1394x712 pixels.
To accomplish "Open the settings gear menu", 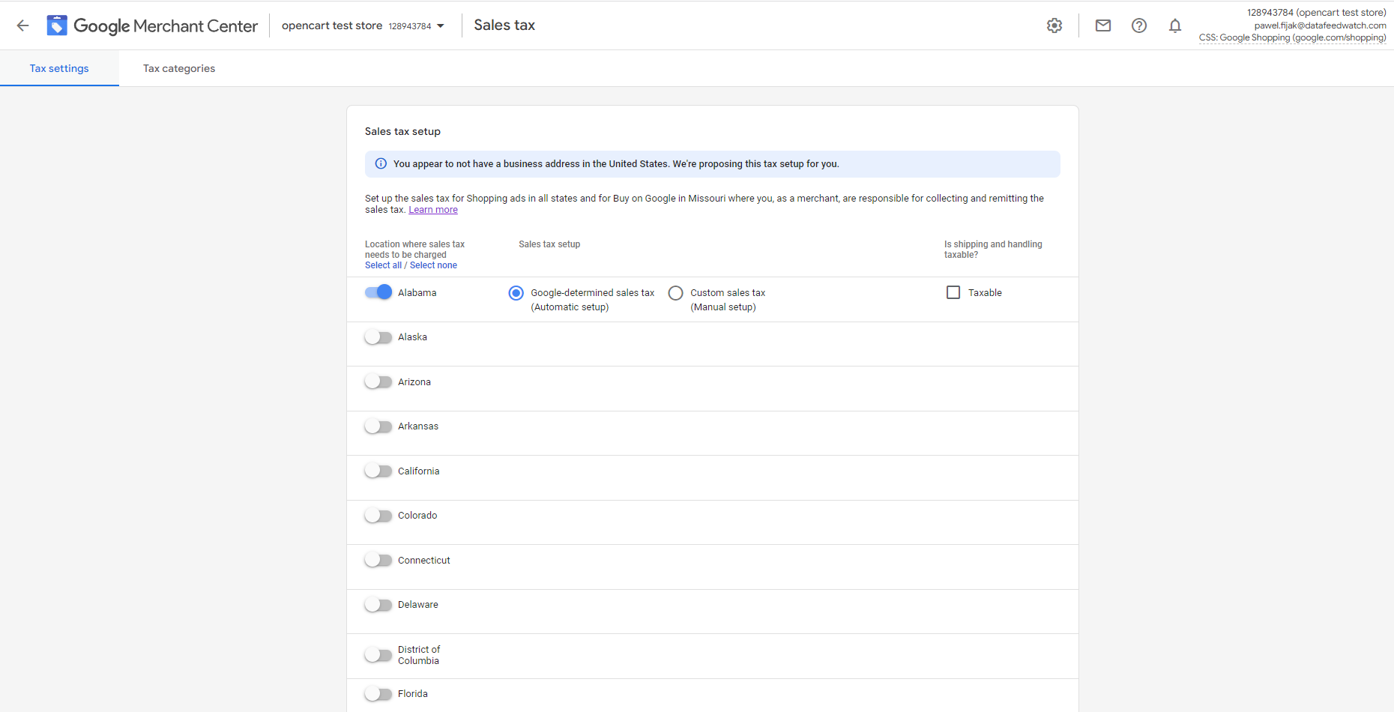I will point(1054,25).
